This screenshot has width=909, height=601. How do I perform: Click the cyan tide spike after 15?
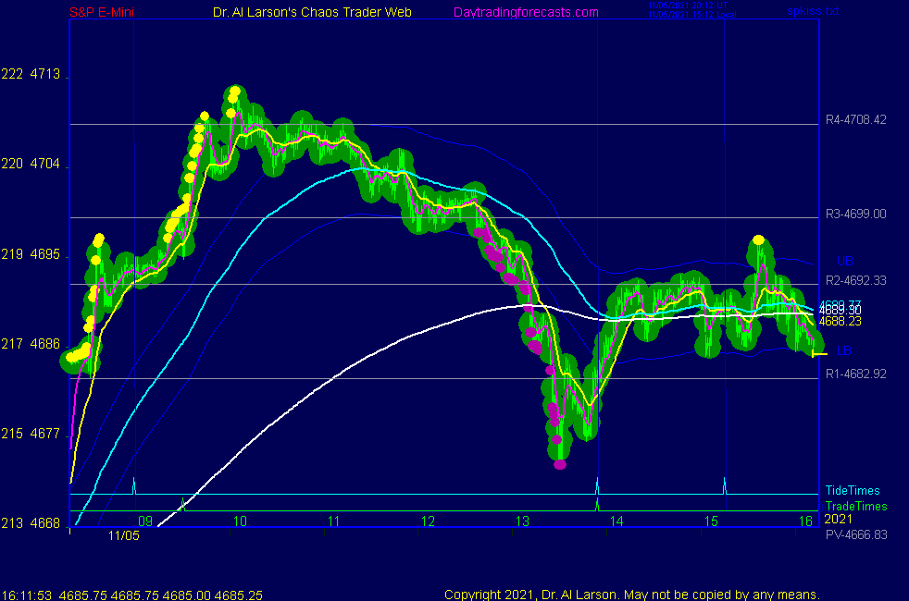pos(724,485)
